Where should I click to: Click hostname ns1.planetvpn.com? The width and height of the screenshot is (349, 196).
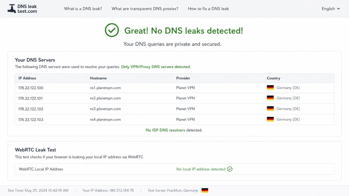[x=105, y=88]
